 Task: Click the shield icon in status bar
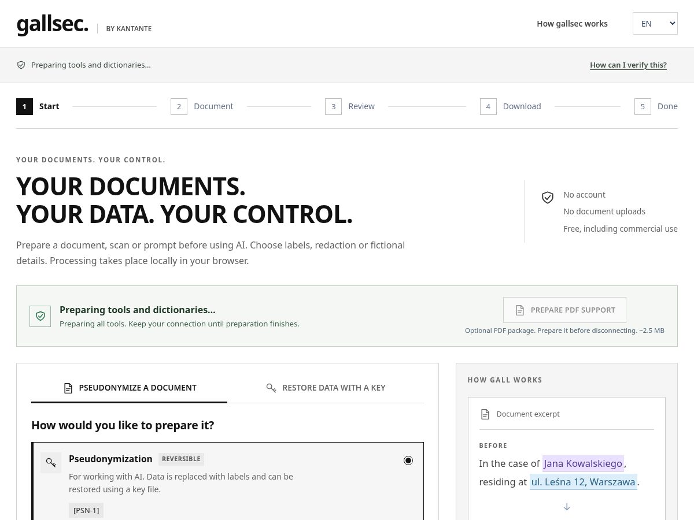point(21,65)
